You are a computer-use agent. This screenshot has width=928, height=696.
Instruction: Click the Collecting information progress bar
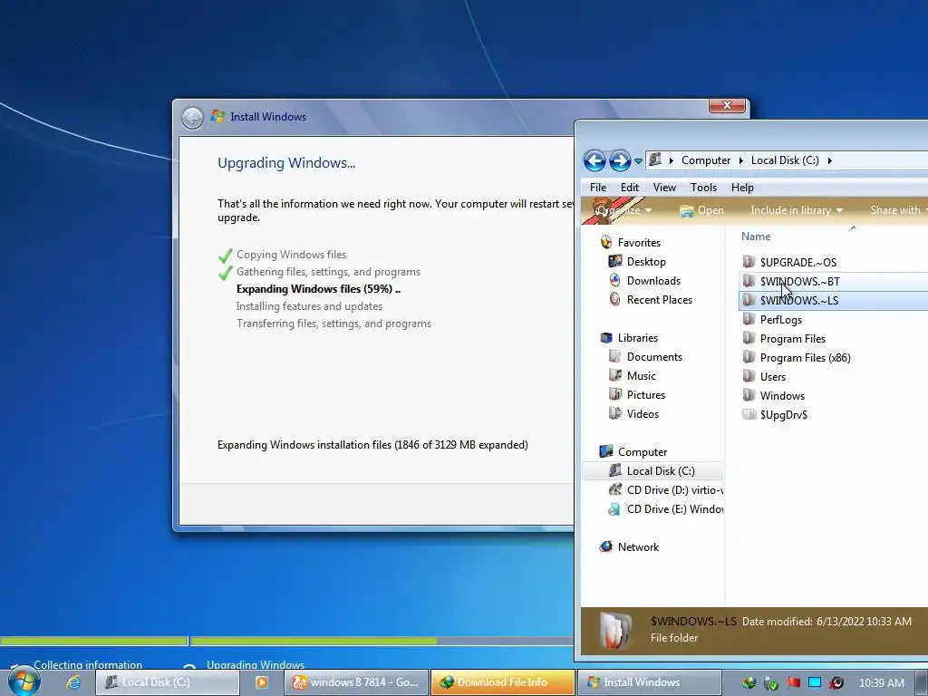click(x=94, y=641)
